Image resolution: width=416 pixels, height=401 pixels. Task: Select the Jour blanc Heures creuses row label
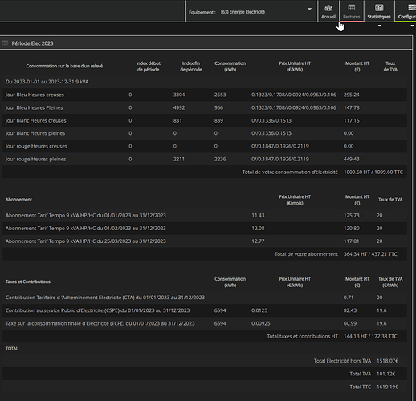tap(35, 120)
